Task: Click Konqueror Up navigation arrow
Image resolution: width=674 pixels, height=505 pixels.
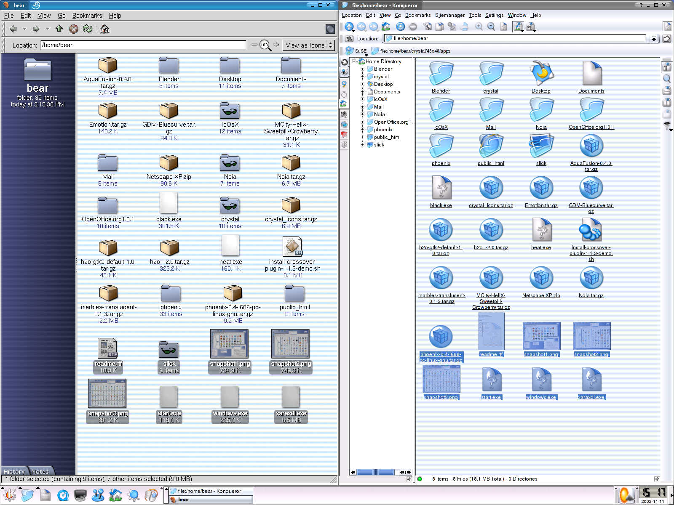Action: point(349,27)
